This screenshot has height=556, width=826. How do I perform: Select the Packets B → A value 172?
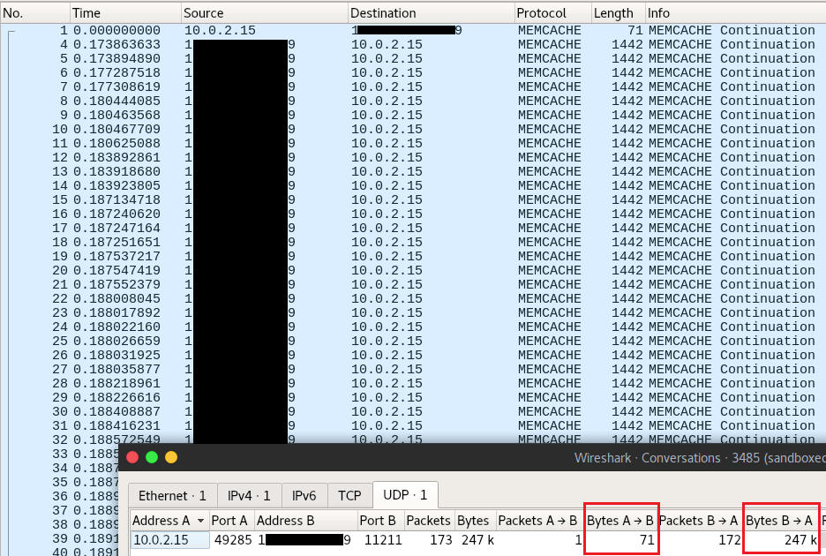(730, 540)
